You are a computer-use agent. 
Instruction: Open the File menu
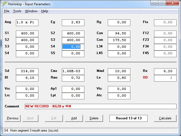[x=7, y=11]
